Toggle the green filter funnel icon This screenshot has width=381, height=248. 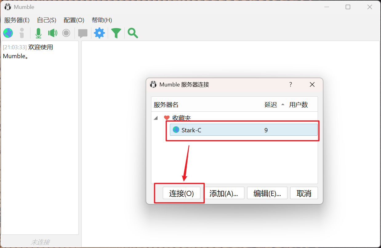click(116, 33)
